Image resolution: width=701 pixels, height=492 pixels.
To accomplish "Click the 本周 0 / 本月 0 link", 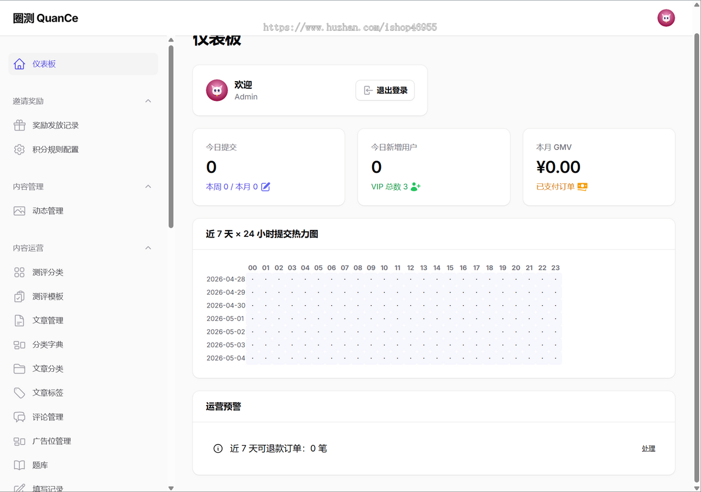I will click(x=232, y=187).
